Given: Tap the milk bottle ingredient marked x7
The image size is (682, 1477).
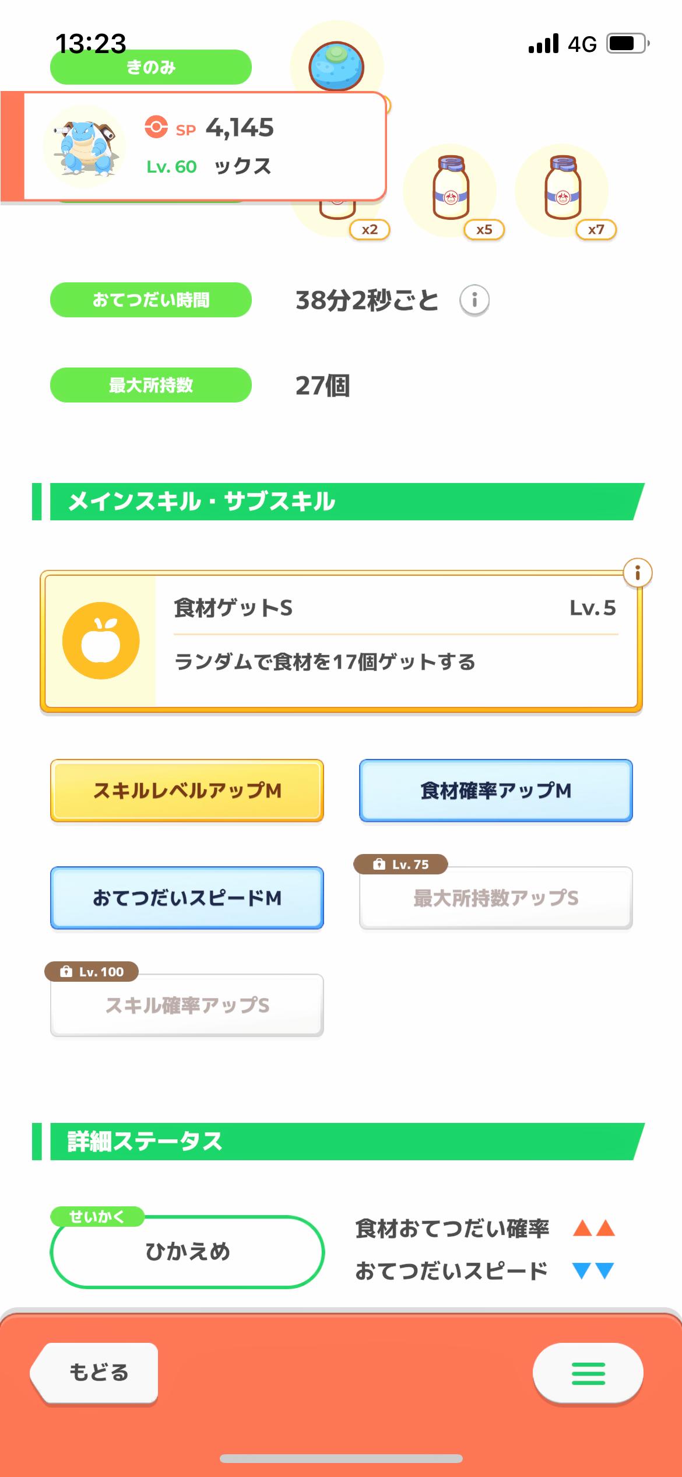Looking at the screenshot, I should pyautogui.click(x=562, y=189).
